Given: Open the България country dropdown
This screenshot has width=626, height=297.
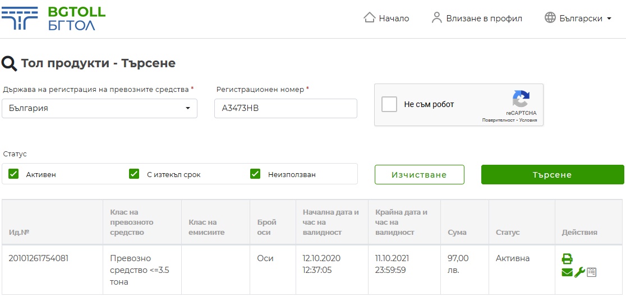Looking at the screenshot, I should click(x=99, y=109).
